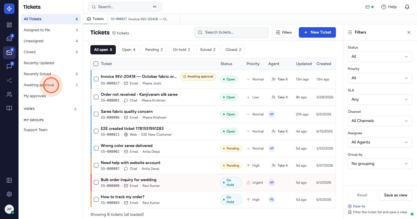Open the chat icon with badge 2
This screenshot has height=219, width=417.
point(9,67)
